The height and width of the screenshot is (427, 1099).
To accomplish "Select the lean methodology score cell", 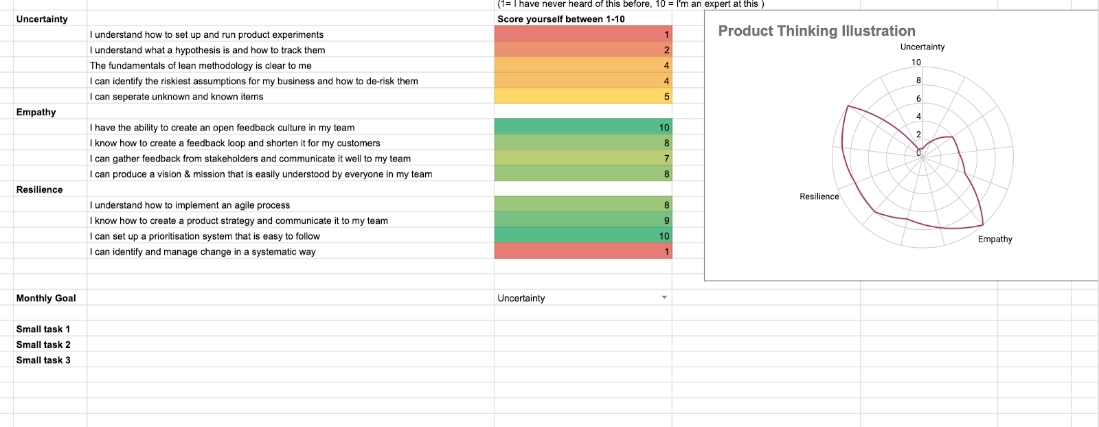I will [x=583, y=65].
